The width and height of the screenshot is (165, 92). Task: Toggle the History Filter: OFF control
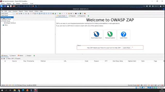click(x=10, y=59)
